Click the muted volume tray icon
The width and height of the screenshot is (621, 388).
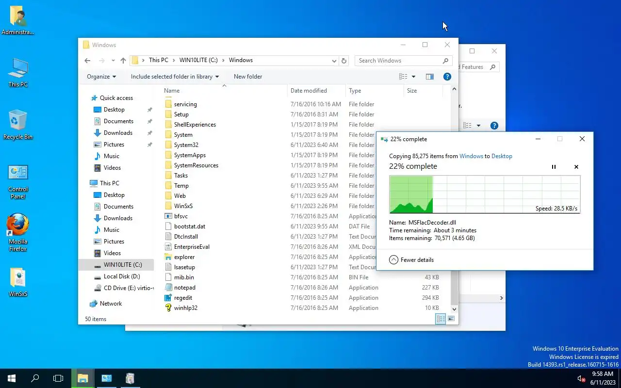point(581,378)
